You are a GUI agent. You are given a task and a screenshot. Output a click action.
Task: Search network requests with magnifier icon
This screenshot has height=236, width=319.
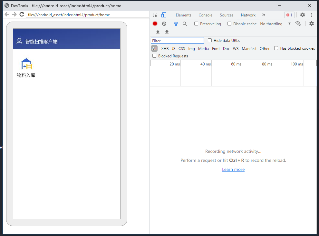(185, 24)
